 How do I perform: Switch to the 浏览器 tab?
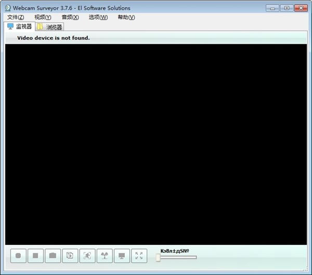tap(50, 27)
